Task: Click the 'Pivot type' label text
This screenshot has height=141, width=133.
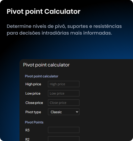Action: click(33, 112)
